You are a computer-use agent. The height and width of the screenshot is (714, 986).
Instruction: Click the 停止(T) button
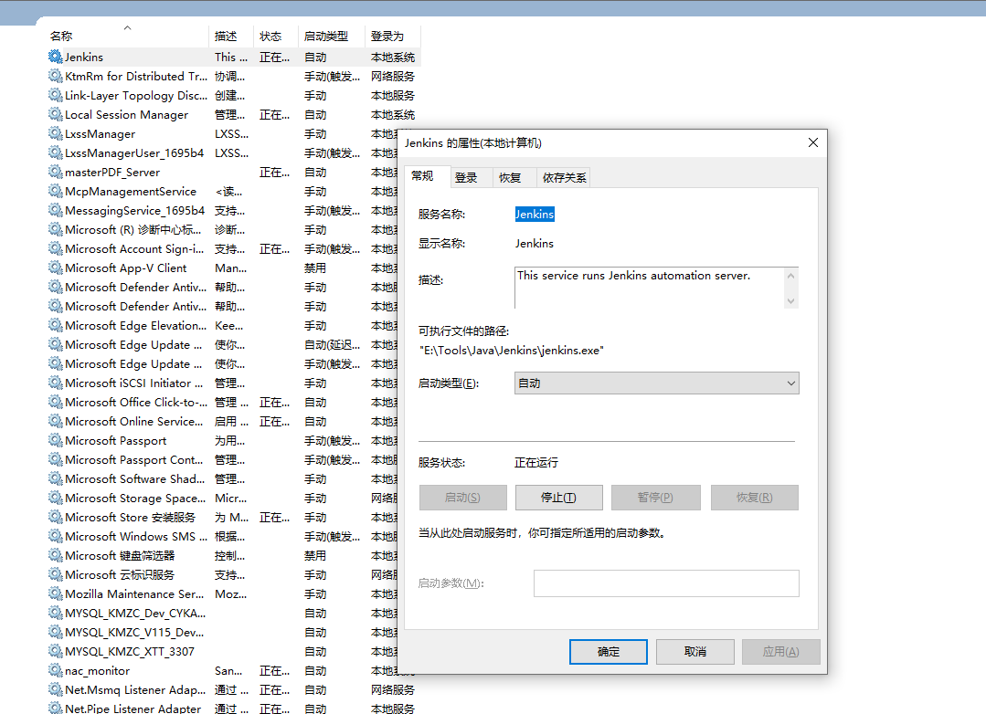[558, 498]
